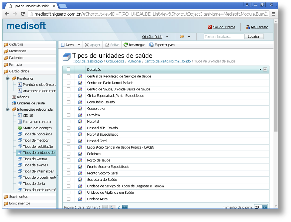
Task: Click edit icon for Consultório Isolado row
Action: tap(80, 102)
